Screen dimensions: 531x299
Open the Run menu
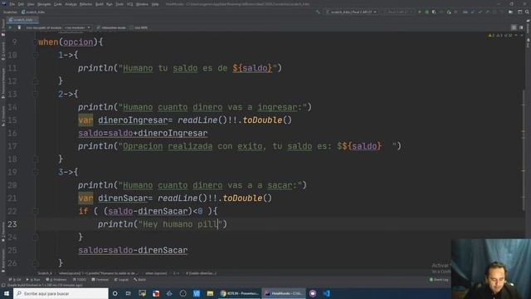[110, 4]
